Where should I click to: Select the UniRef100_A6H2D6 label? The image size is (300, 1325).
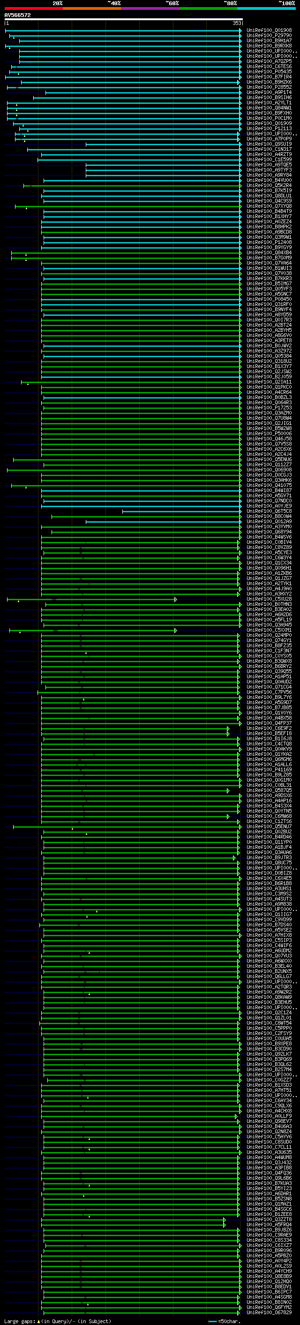[269, 615]
